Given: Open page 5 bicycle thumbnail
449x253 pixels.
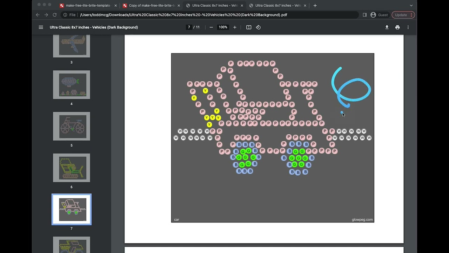Looking at the screenshot, I should [x=71, y=126].
